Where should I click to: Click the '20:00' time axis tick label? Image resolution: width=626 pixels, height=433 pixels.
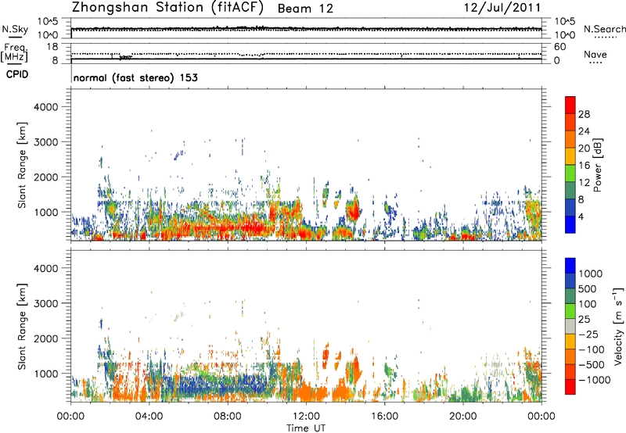462,417
